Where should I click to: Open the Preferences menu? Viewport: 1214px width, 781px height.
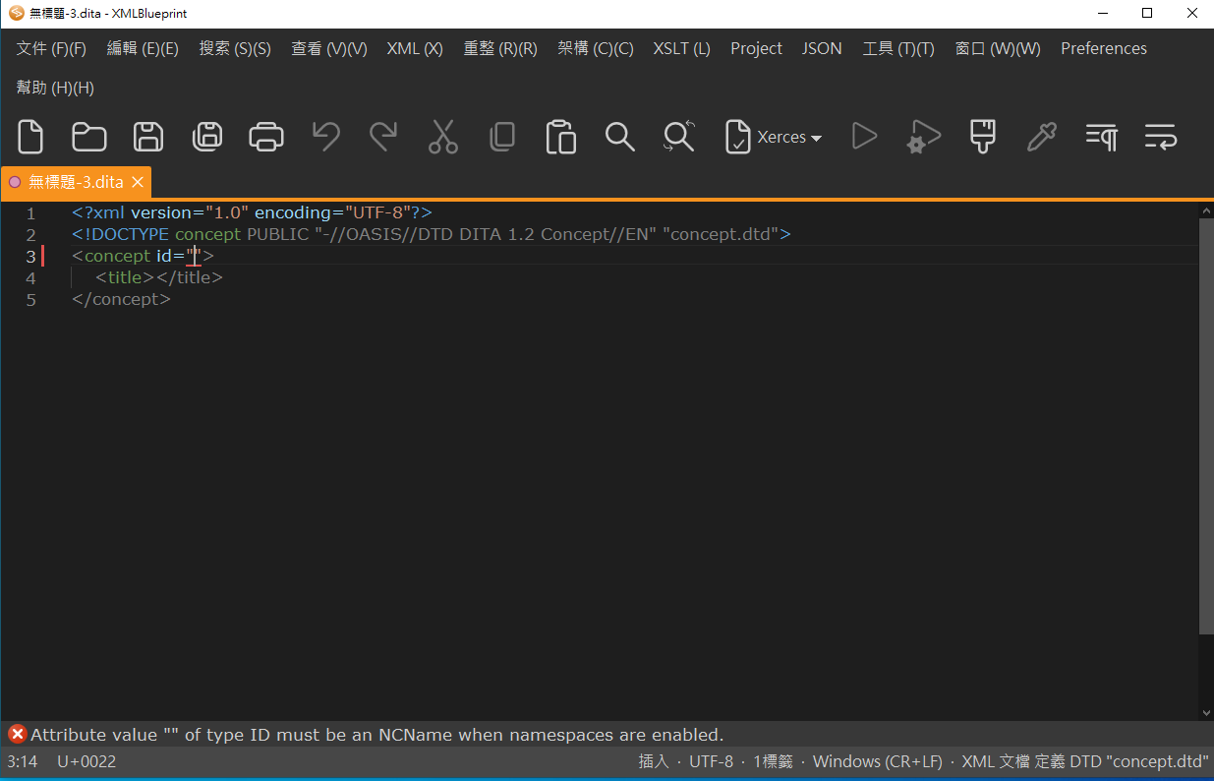[x=1103, y=48]
